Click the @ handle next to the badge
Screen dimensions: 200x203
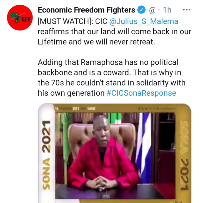(x=152, y=10)
